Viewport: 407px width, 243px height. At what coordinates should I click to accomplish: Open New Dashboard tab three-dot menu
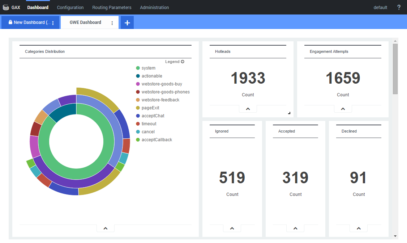pos(53,23)
